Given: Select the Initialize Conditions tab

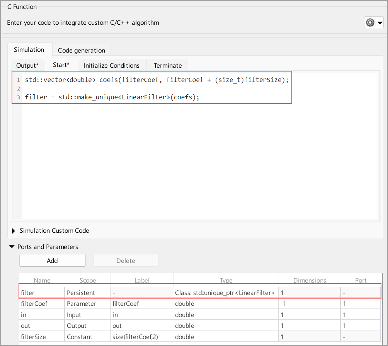Looking at the screenshot, I should (112, 65).
